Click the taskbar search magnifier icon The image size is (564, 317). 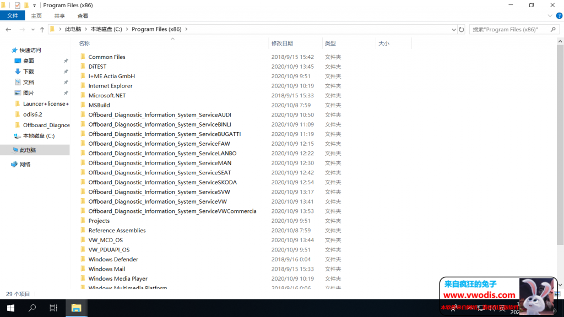[x=32, y=308]
